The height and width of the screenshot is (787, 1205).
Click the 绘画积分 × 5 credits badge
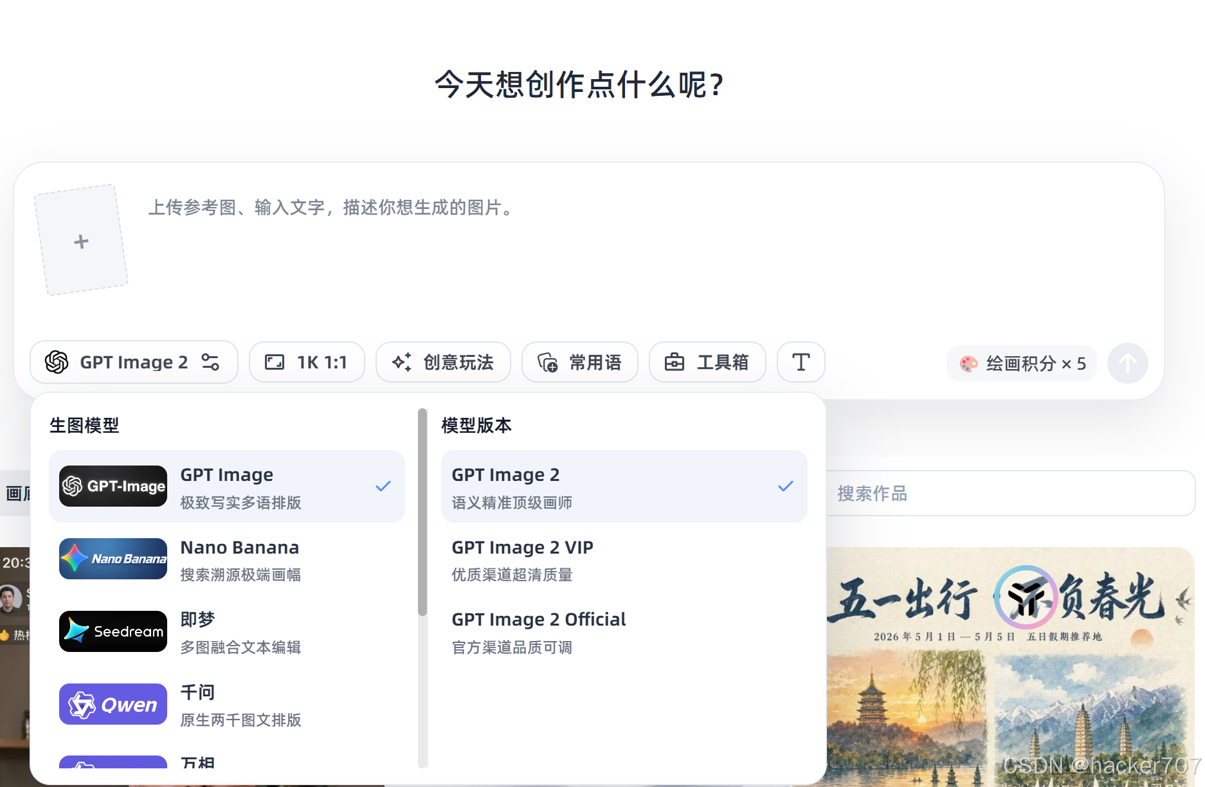[1022, 363]
